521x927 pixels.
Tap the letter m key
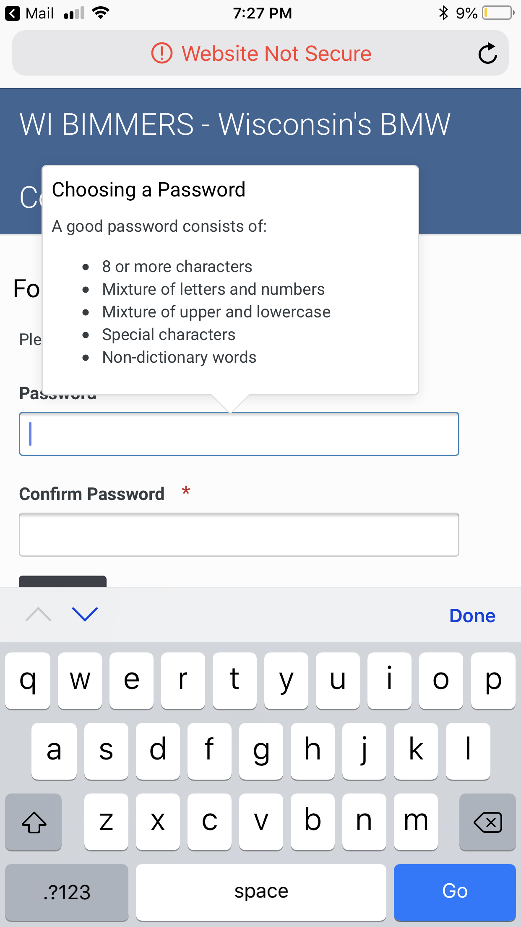pyautogui.click(x=416, y=822)
